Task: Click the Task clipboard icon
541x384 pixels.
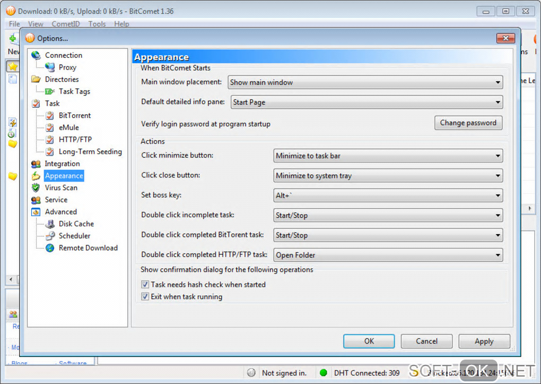Action: [36, 104]
